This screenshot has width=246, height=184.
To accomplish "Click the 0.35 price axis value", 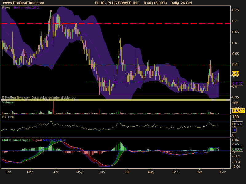I will coord(236,97).
